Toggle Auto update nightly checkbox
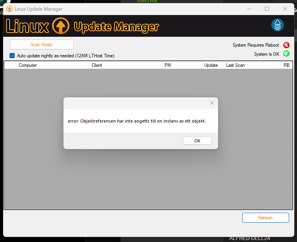Image resolution: width=297 pixels, height=242 pixels. 12,55
